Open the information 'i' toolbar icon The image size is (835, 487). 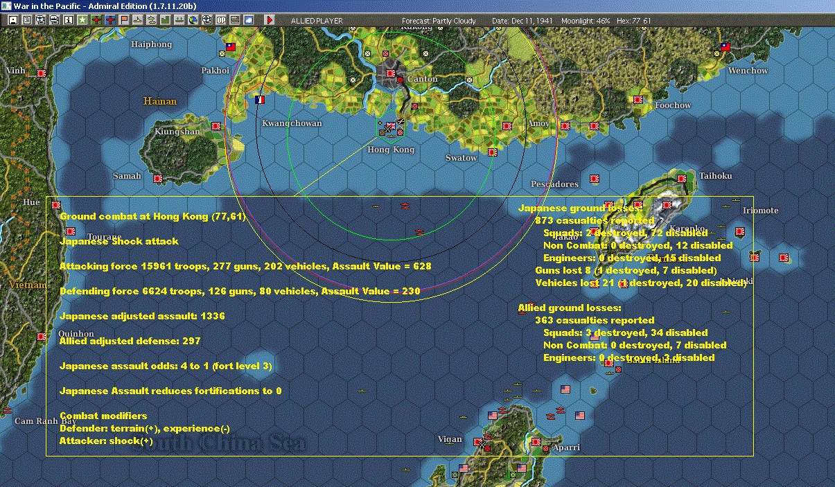pyautogui.click(x=68, y=20)
